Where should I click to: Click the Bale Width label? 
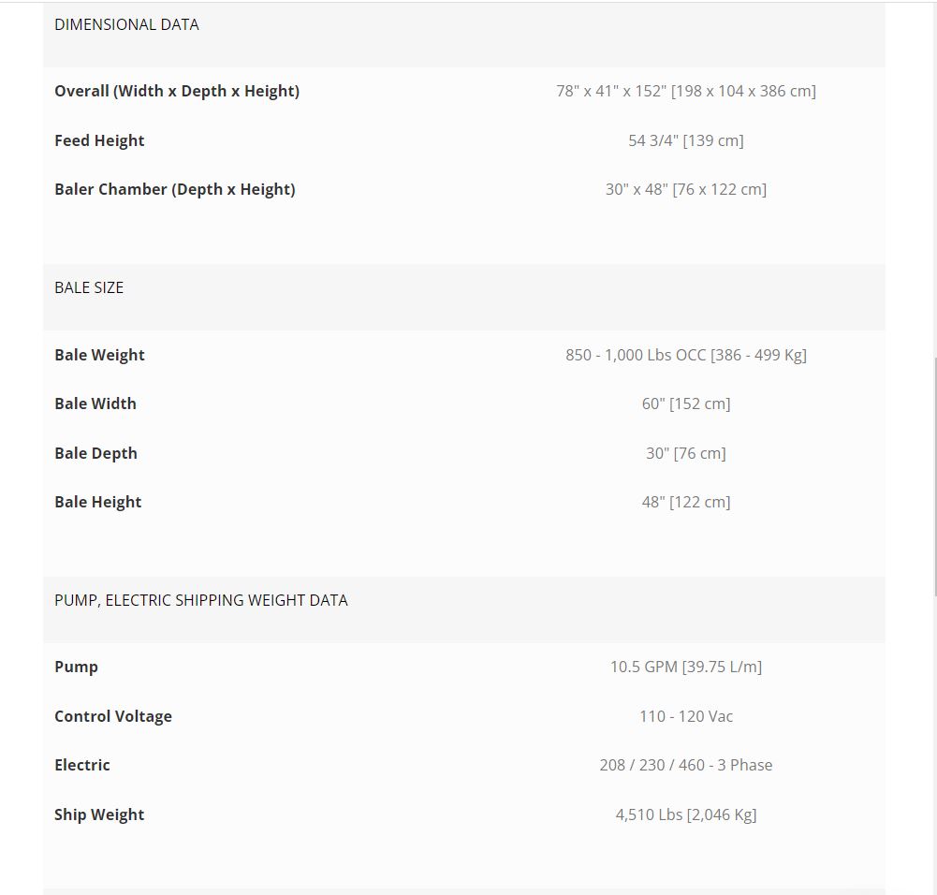click(95, 403)
